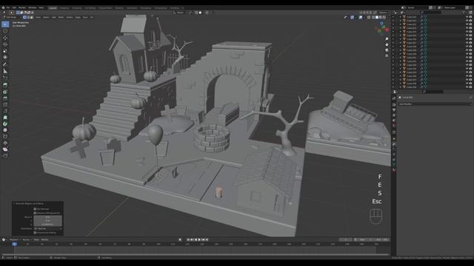Check the Flip Normals checkbox
This screenshot has height=266, width=474.
coord(35,208)
